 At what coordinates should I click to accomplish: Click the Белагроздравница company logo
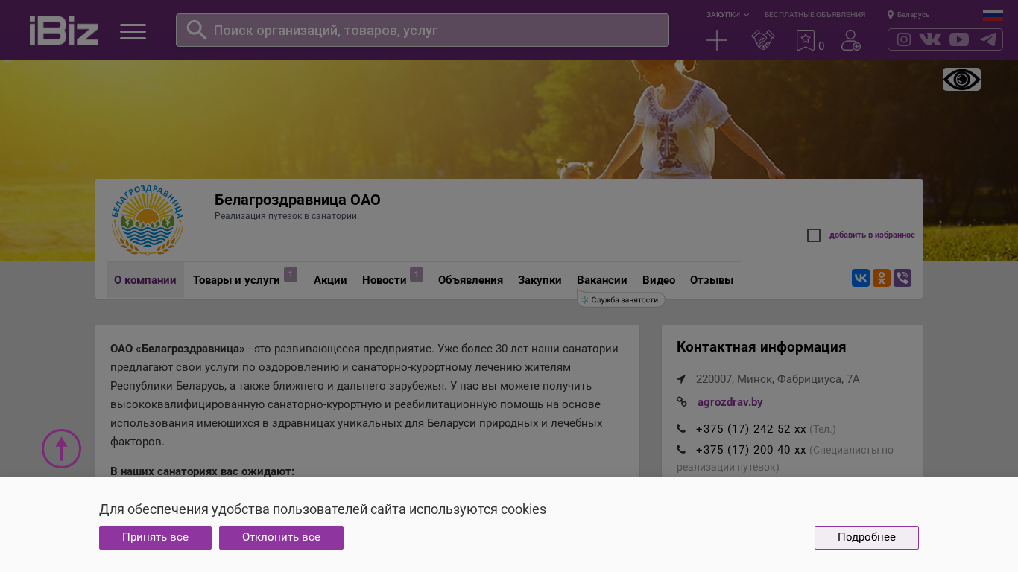[x=148, y=220]
